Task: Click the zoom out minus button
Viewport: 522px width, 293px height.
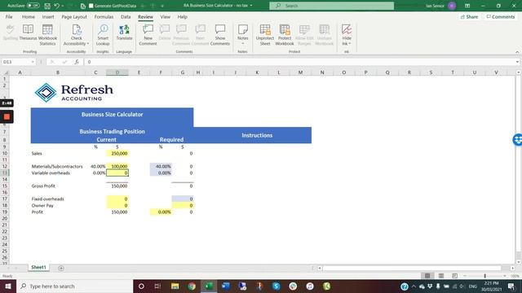Action: 465,276
